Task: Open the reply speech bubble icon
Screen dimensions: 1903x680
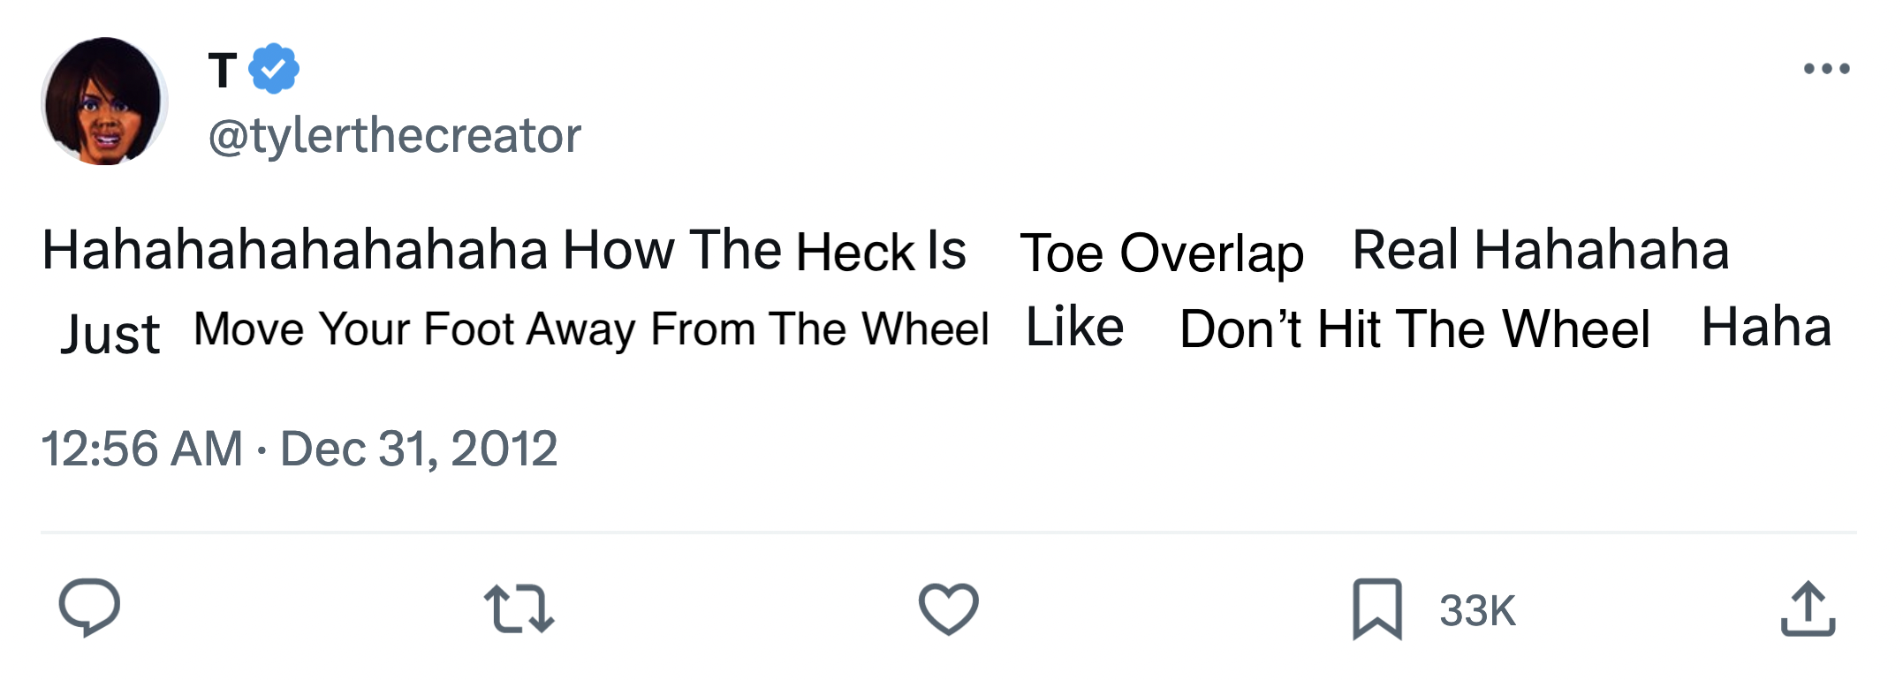Action: [x=89, y=608]
